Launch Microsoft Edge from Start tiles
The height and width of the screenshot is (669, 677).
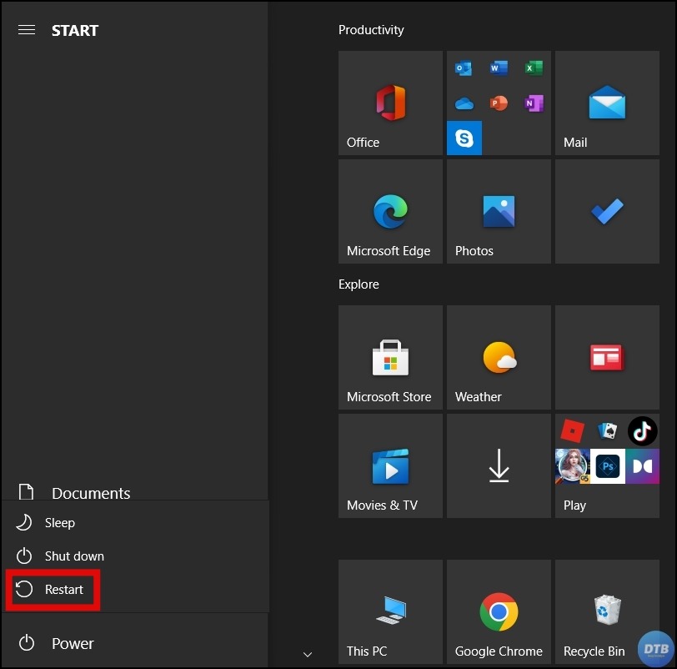click(390, 212)
